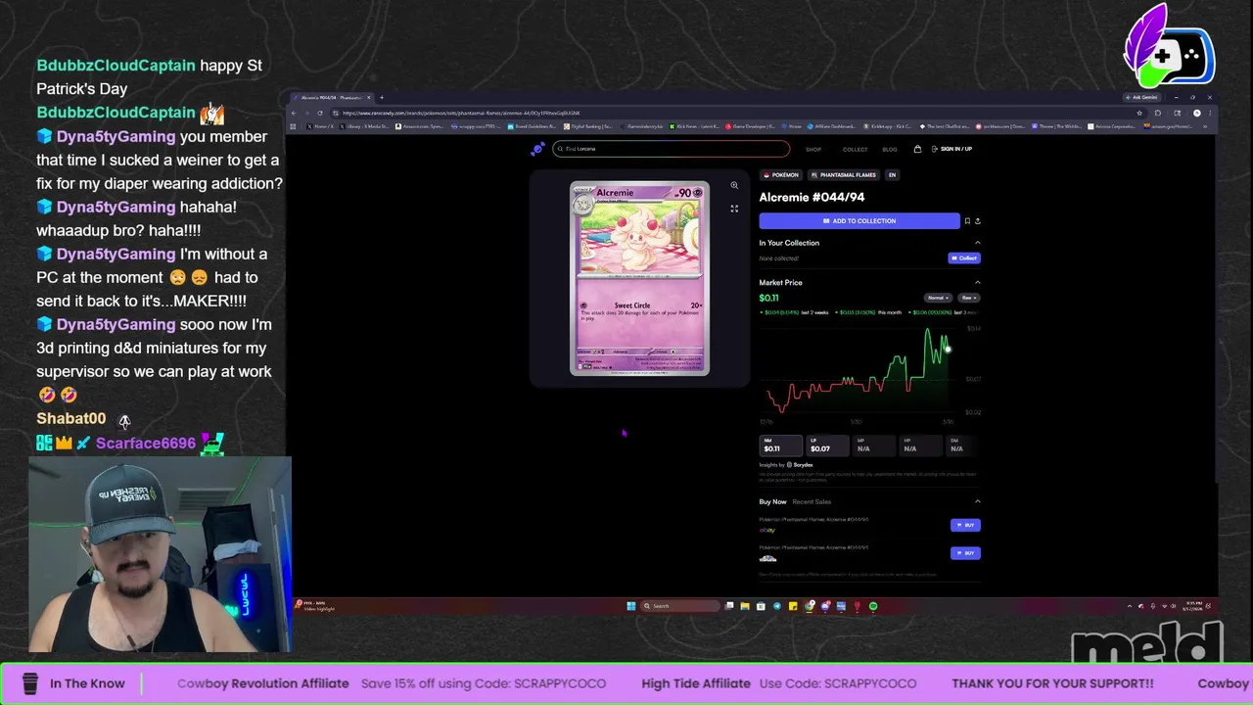Viewport: 1253px width, 705px height.
Task: Collapse the In Your Collection section
Action: [x=977, y=243]
